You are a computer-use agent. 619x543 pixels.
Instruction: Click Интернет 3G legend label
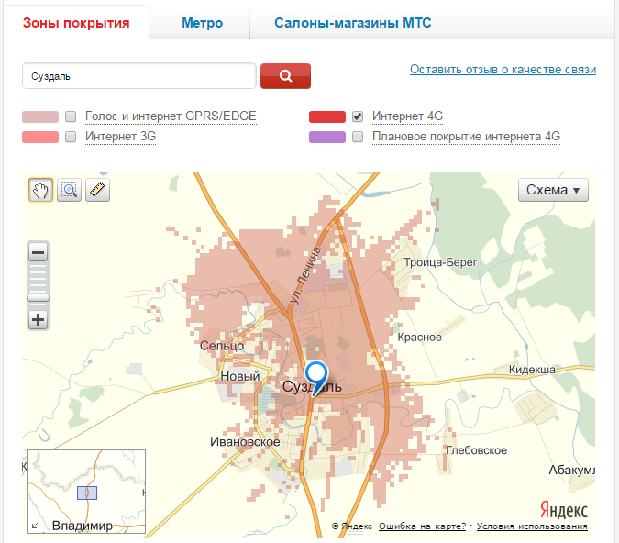120,137
